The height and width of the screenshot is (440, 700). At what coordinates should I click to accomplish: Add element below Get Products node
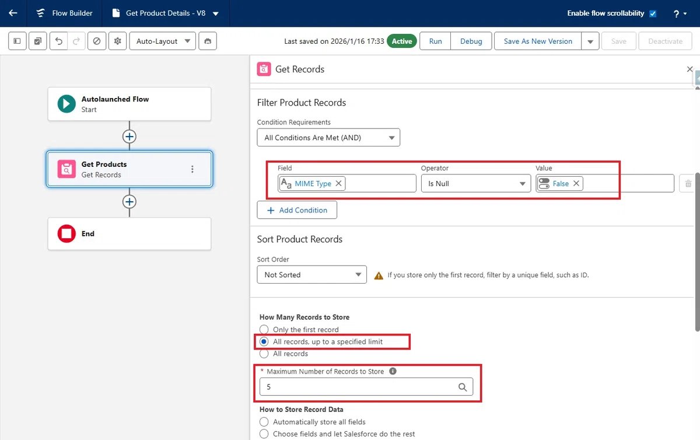click(x=129, y=201)
